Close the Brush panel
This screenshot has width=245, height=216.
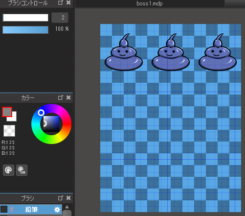click(x=68, y=198)
